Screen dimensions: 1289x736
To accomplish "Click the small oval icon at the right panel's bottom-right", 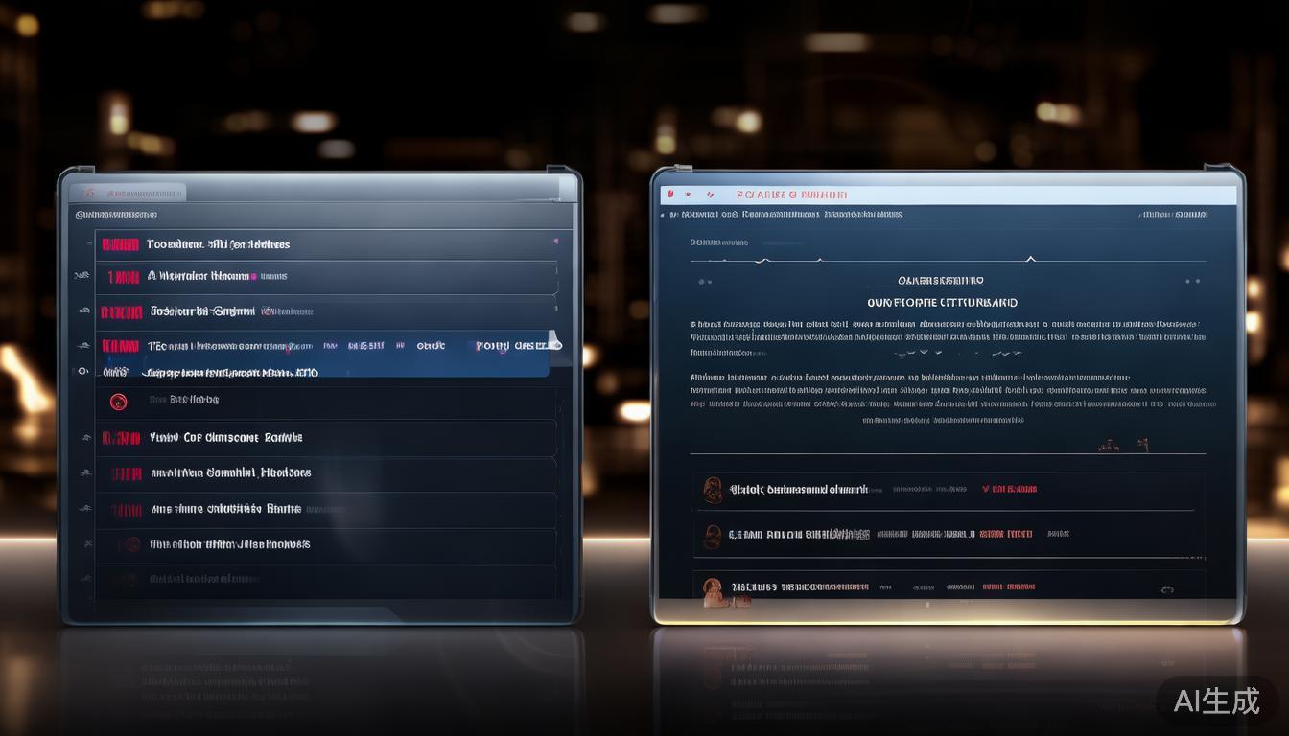I will [1167, 591].
